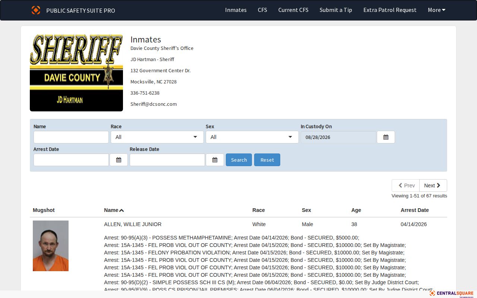This screenshot has height=298, width=477.
Task: Click the FELONY PROBATION VIOLATION arrest line
Action: point(254,253)
